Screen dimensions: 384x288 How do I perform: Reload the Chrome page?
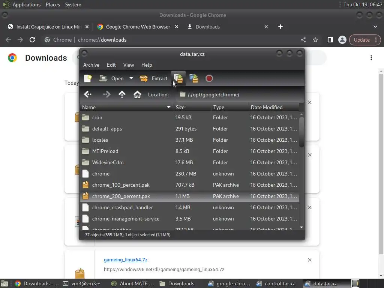tap(32, 40)
